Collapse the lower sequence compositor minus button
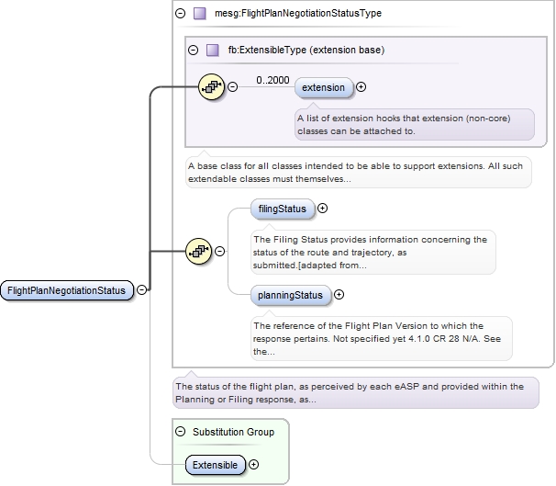Image resolution: width=556 pixels, height=486 pixels. tap(220, 251)
